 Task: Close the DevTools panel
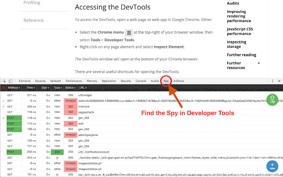pos(279,81)
